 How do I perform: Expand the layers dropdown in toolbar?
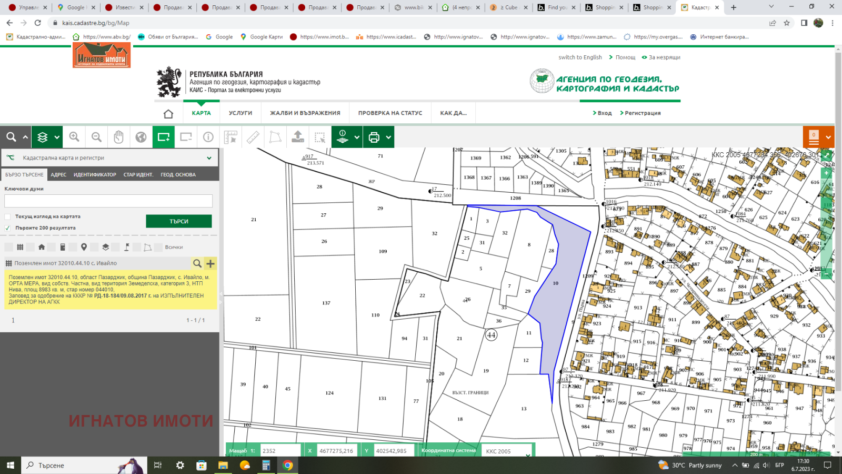(57, 137)
